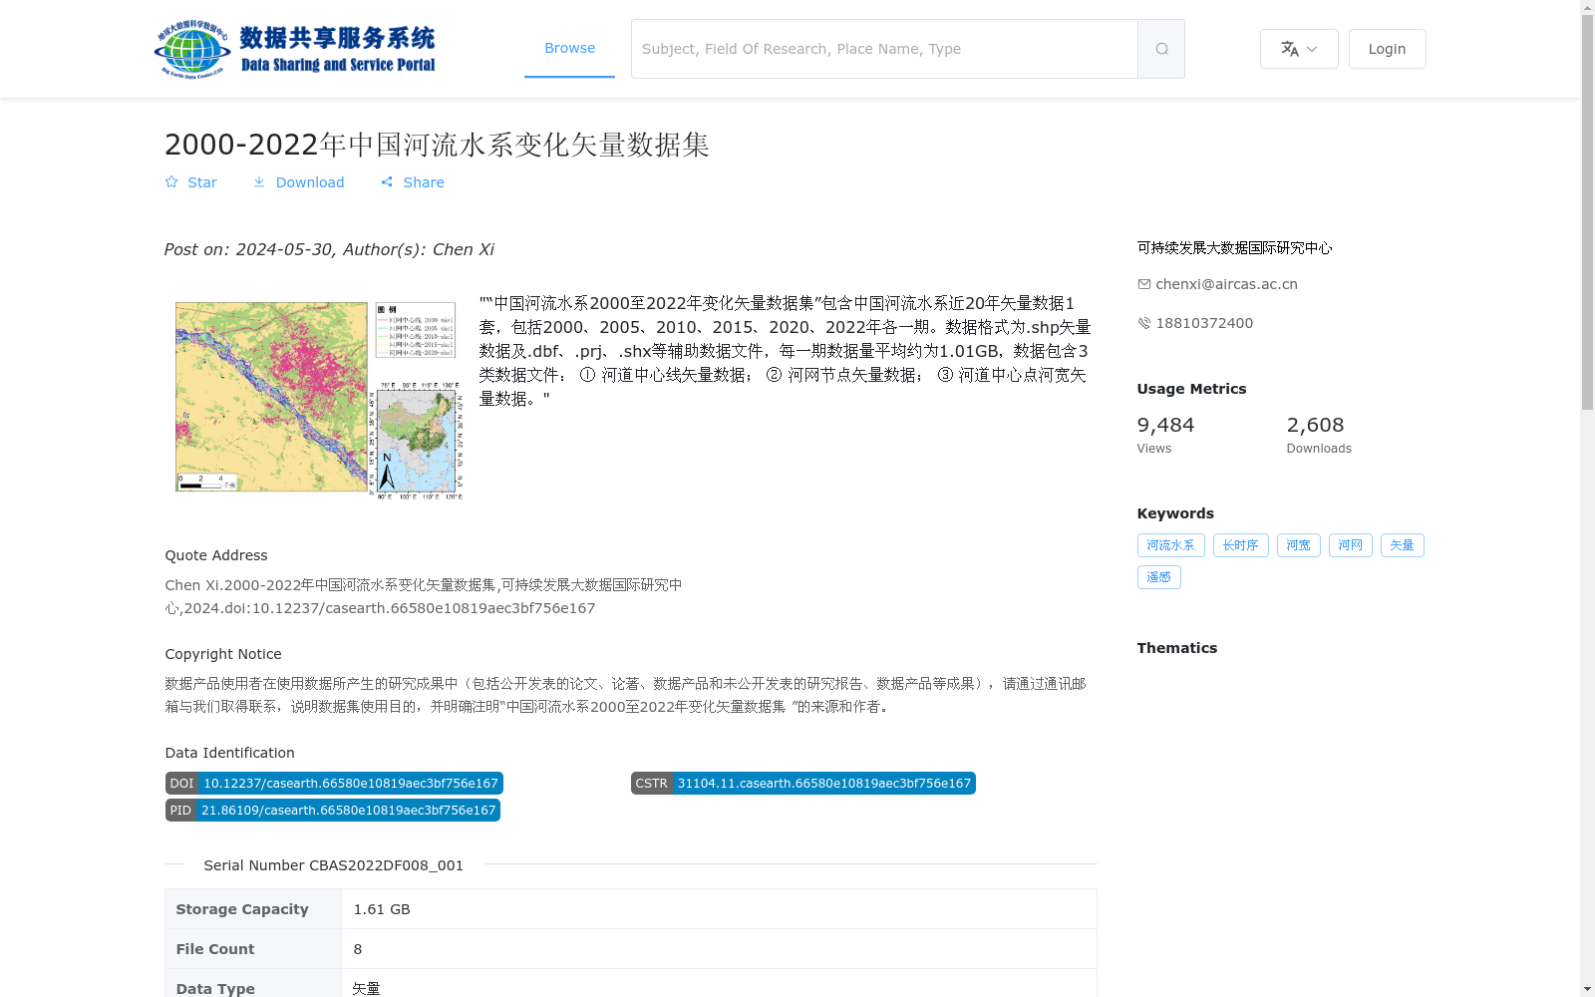Click the envelope mail icon
This screenshot has height=997, width=1595.
pyautogui.click(x=1144, y=284)
